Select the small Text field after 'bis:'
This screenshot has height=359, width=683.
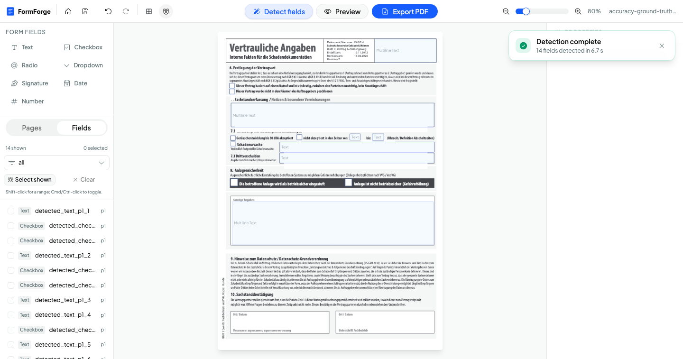point(378,137)
